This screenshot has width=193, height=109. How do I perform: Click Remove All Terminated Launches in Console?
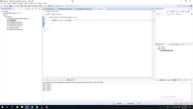[x=163, y=80]
